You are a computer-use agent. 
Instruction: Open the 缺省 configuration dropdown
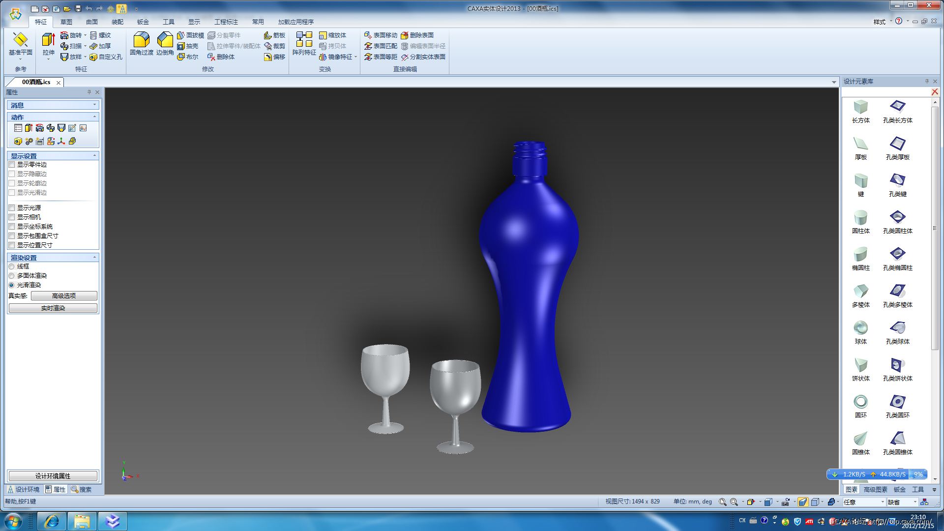click(915, 502)
